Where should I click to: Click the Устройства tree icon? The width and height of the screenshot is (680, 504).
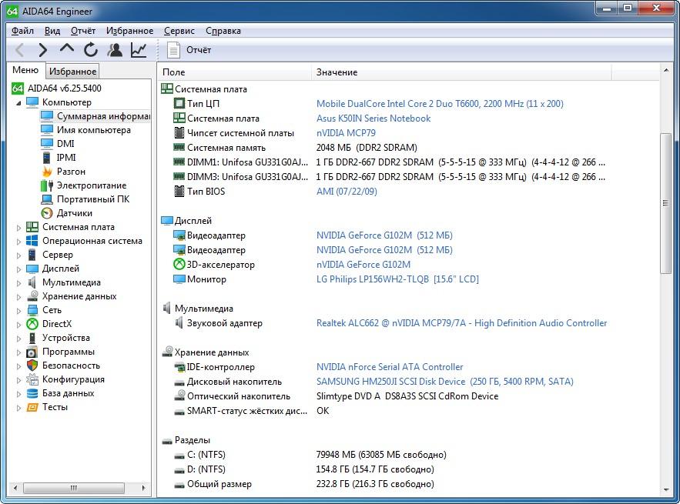pos(32,338)
